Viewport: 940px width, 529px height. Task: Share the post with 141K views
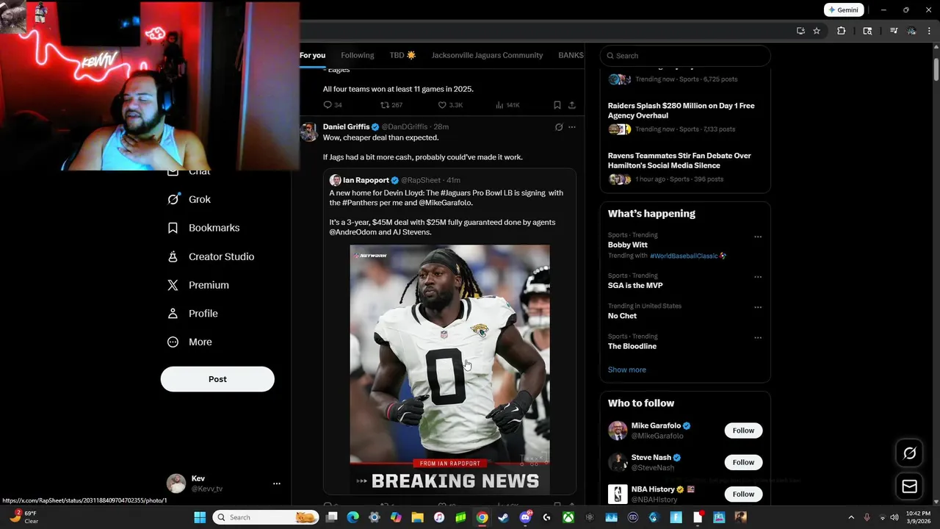click(572, 105)
